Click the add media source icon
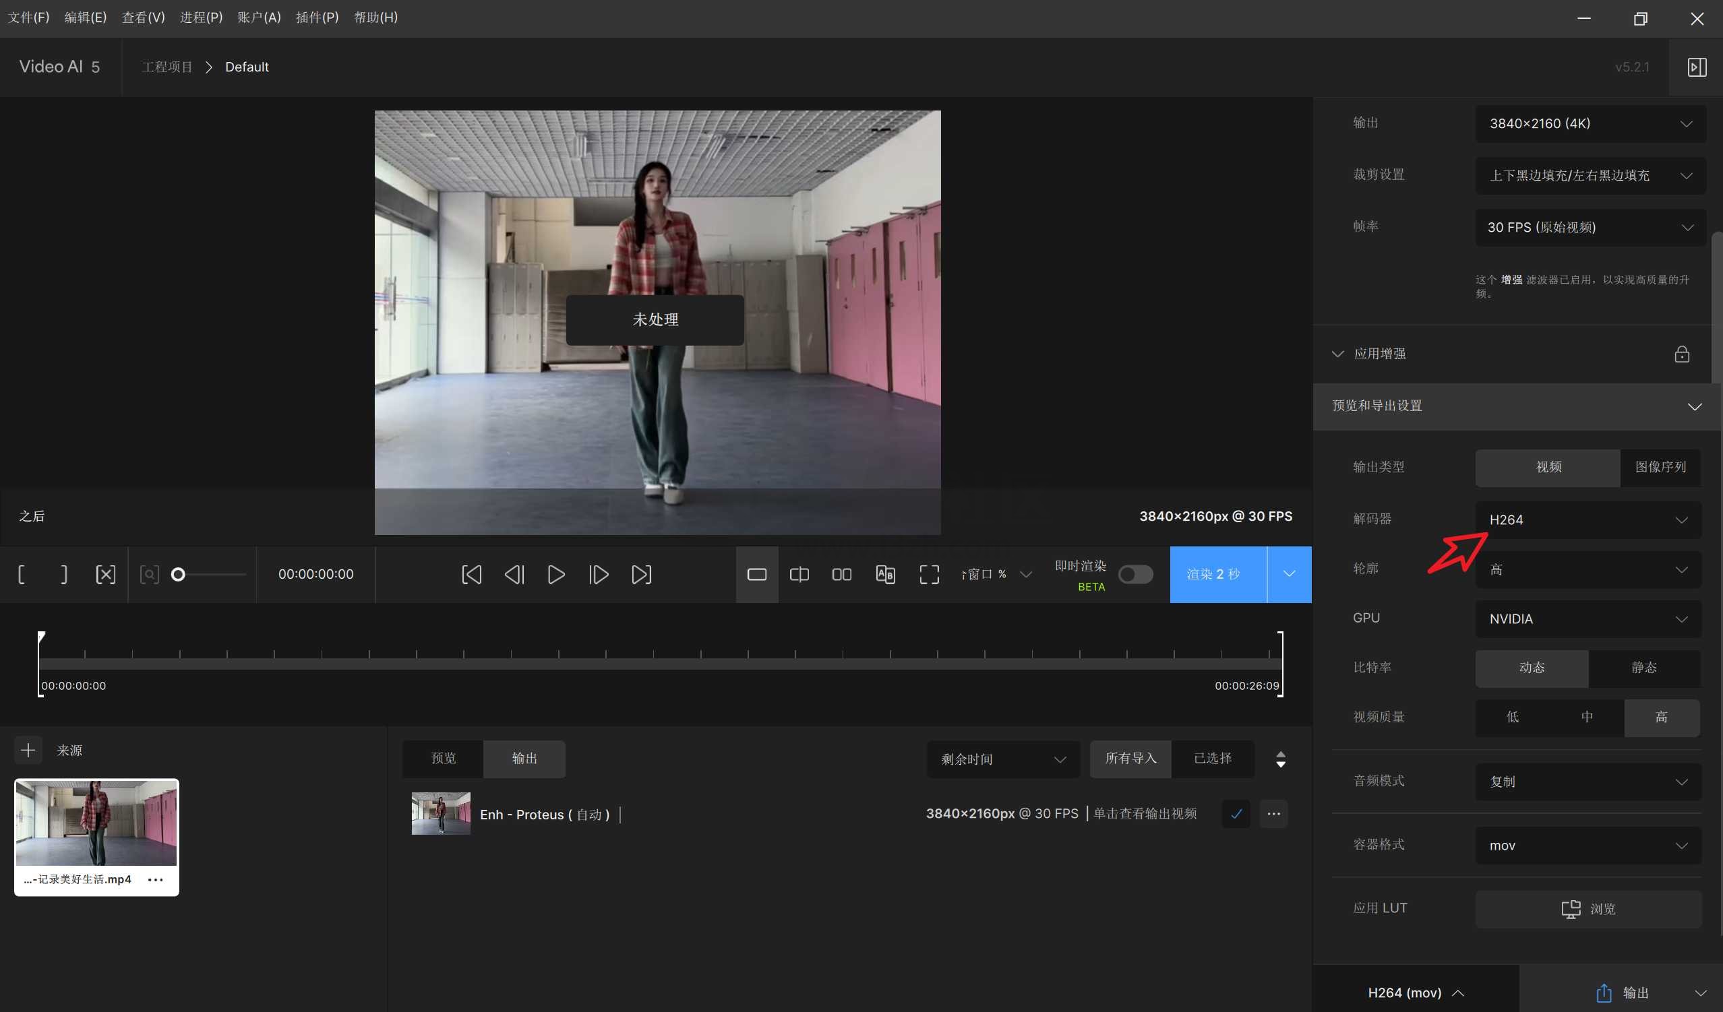The width and height of the screenshot is (1723, 1012). (26, 749)
